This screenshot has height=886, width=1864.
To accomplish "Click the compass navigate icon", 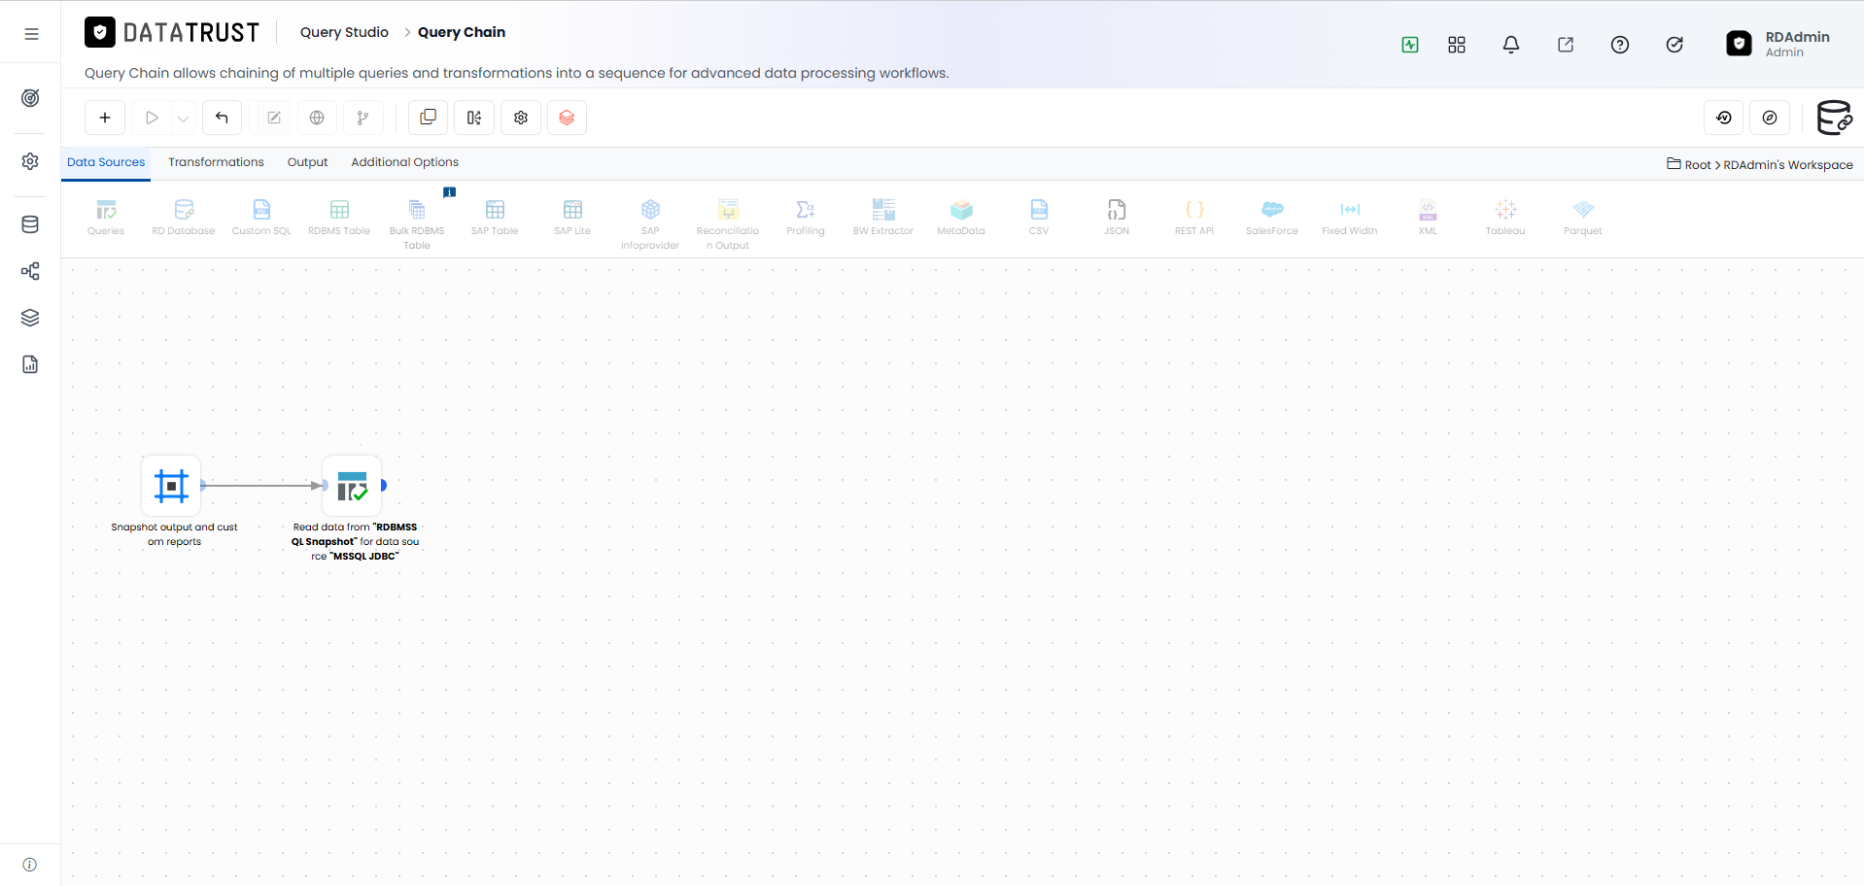I will (x=1770, y=118).
